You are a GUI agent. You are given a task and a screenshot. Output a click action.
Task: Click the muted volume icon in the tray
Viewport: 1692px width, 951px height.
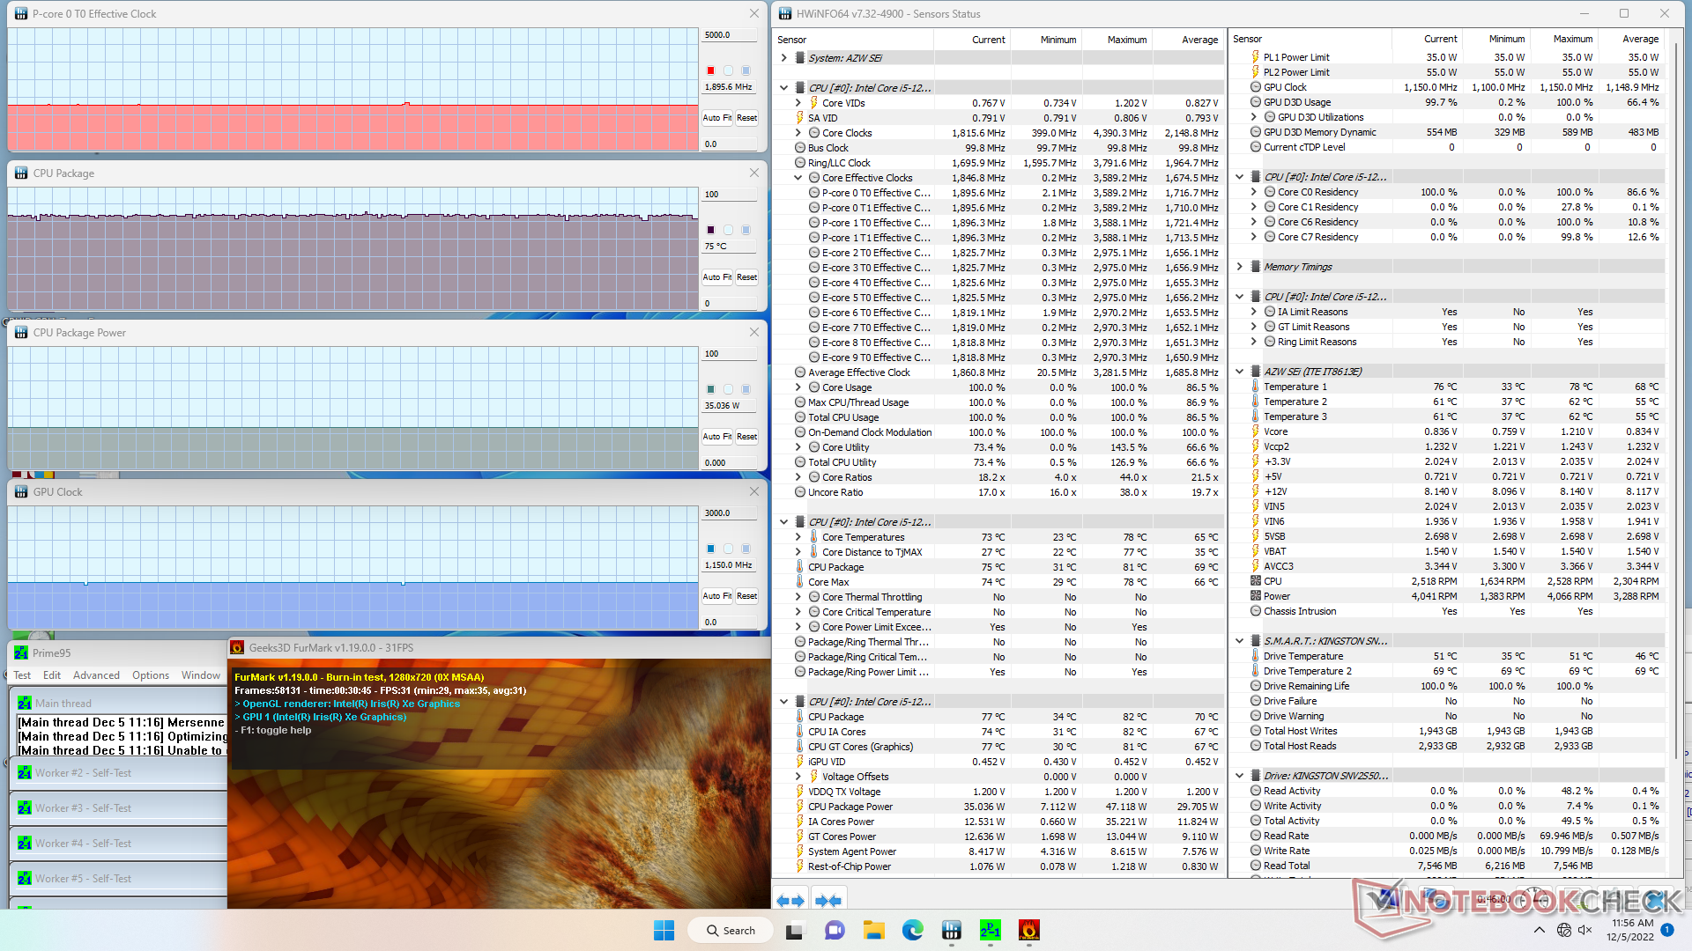tap(1584, 931)
